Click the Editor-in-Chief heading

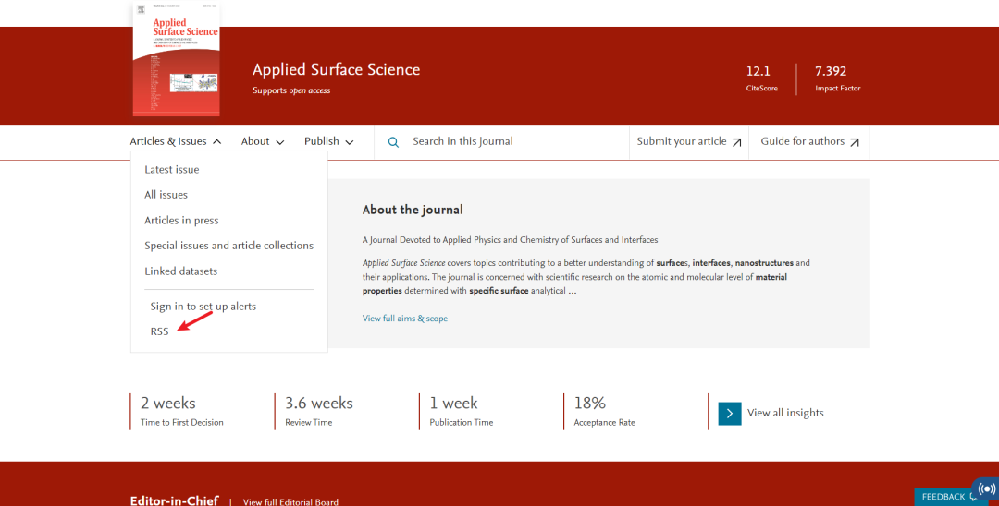pyautogui.click(x=175, y=500)
